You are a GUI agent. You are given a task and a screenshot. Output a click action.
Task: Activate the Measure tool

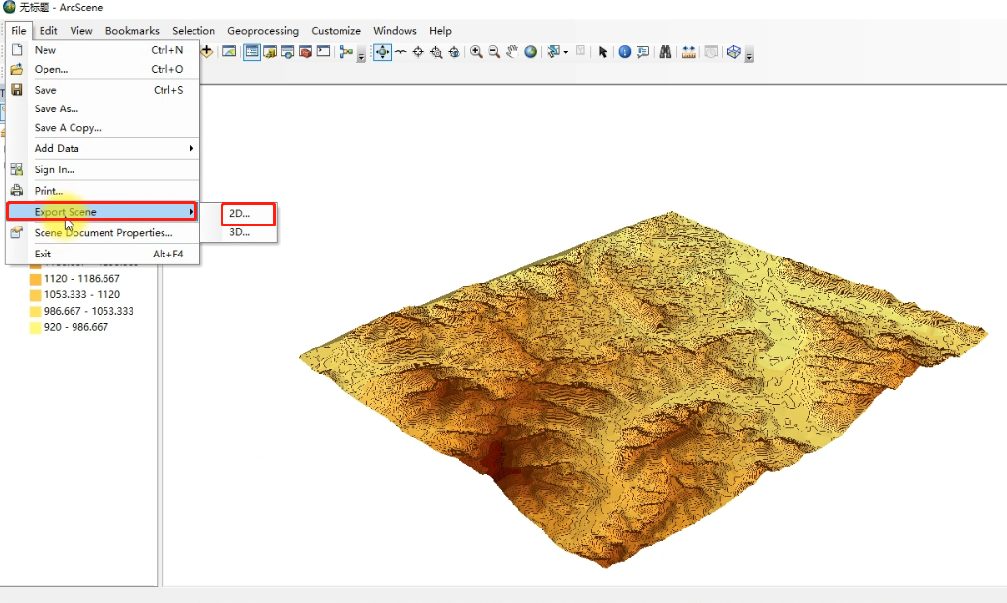click(688, 52)
